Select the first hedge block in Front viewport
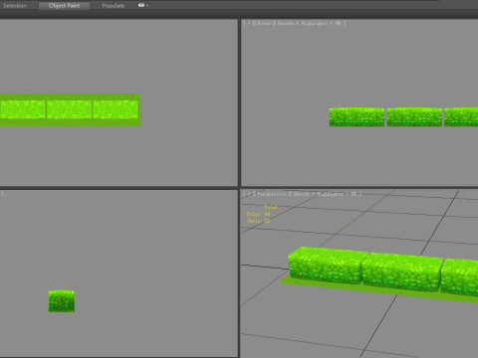The image size is (478, 358). pos(357,117)
